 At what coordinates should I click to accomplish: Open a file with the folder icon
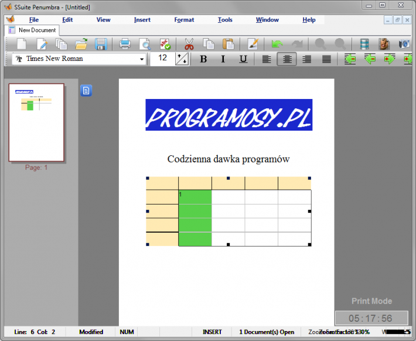coord(81,44)
